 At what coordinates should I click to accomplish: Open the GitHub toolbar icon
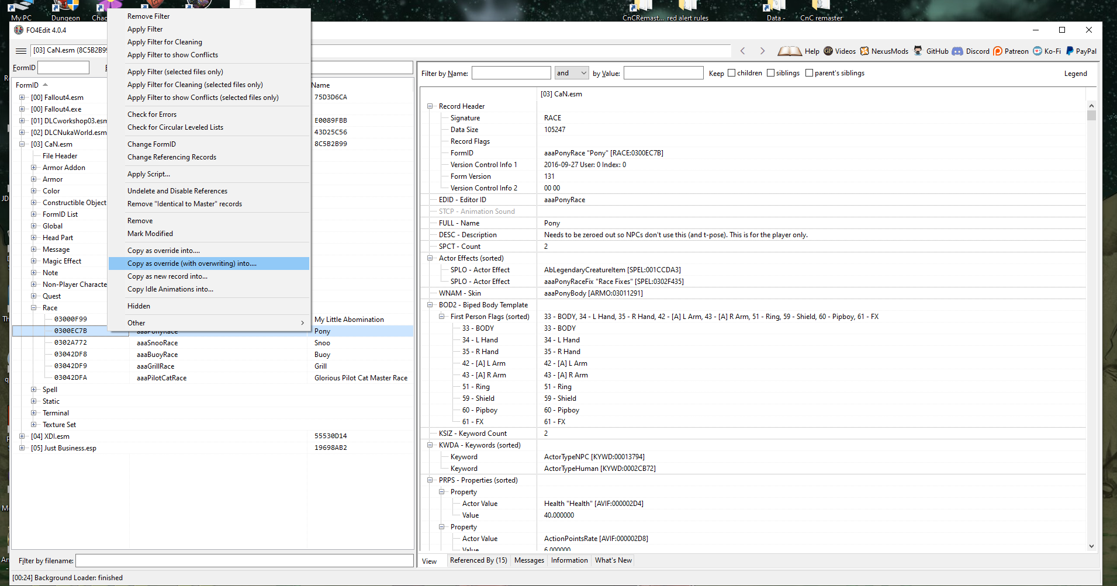pyautogui.click(x=918, y=51)
